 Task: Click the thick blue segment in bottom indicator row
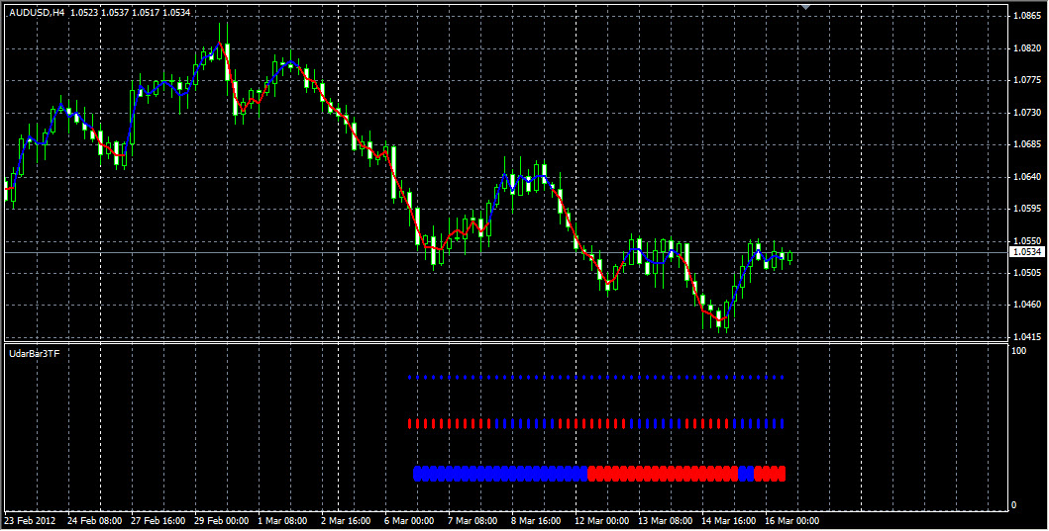(500, 474)
